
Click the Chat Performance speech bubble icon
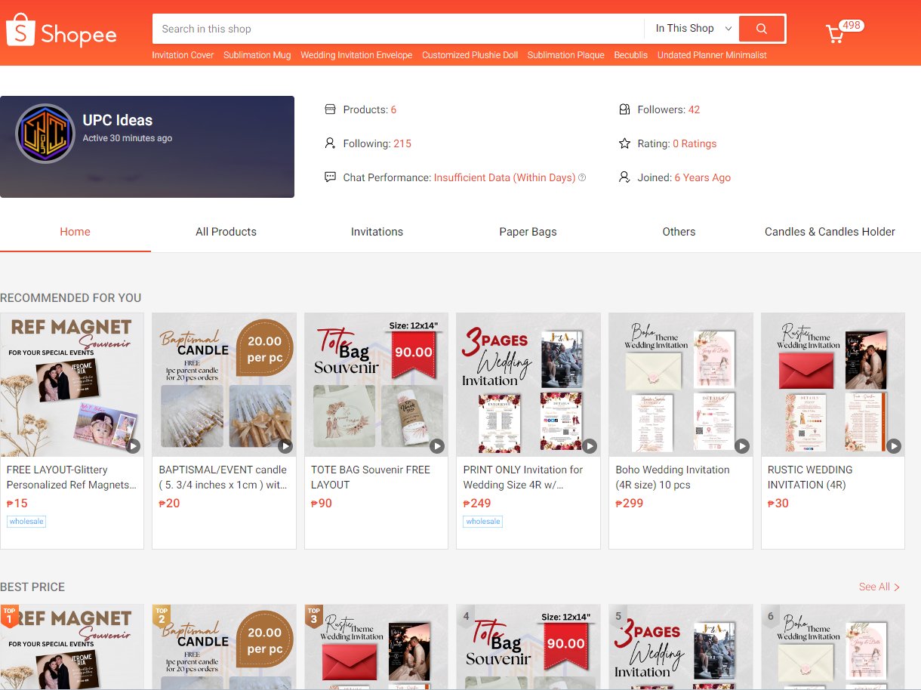tap(330, 177)
